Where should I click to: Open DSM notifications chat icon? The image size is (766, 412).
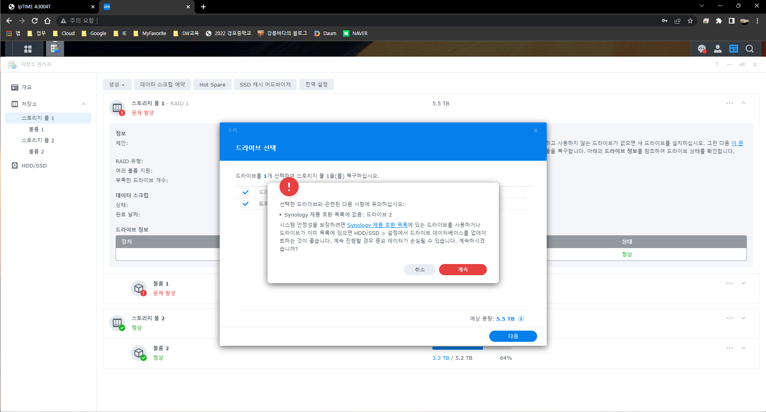[x=702, y=49]
